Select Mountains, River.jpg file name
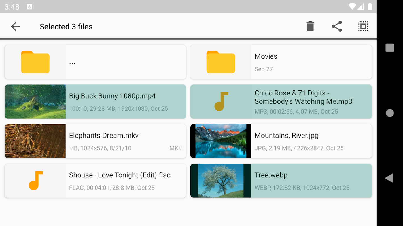Viewport: 403px width, 226px height. click(x=287, y=136)
